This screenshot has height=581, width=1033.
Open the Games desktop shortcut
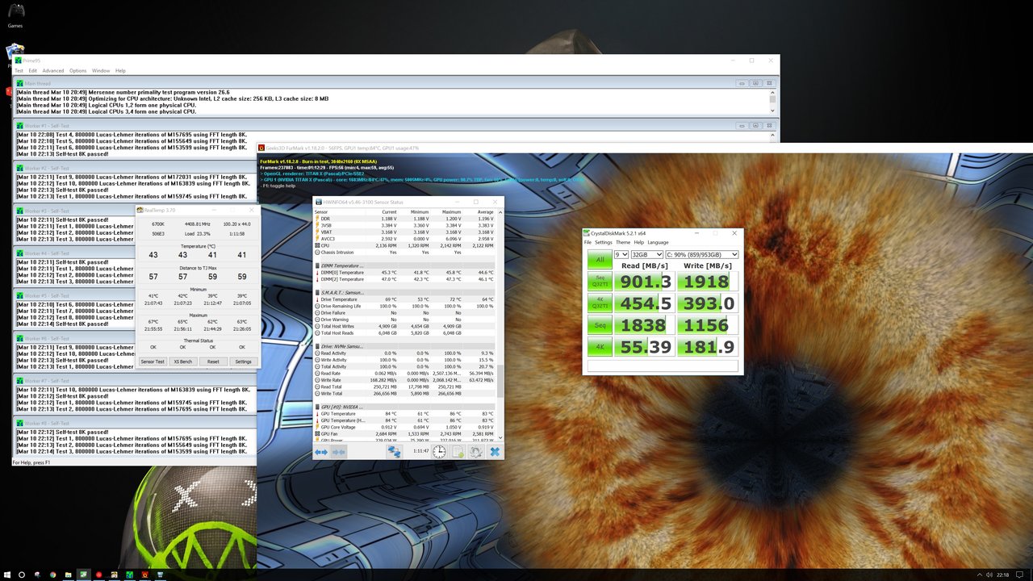(15, 15)
